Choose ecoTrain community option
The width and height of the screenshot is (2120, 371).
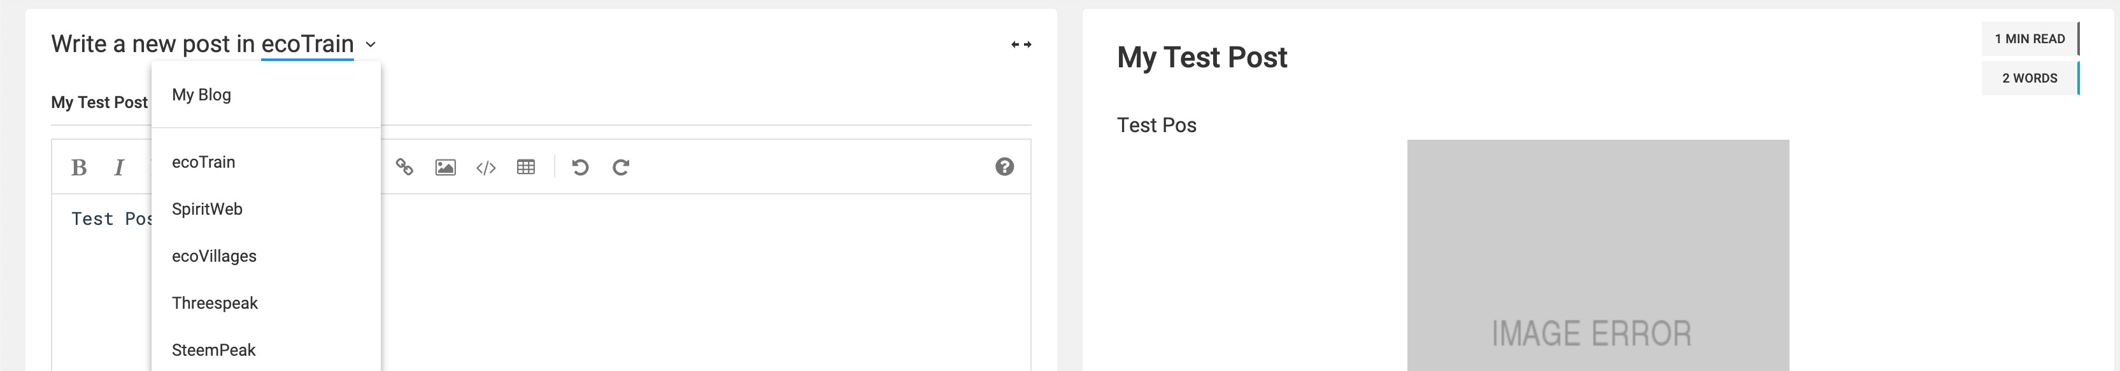click(x=203, y=163)
